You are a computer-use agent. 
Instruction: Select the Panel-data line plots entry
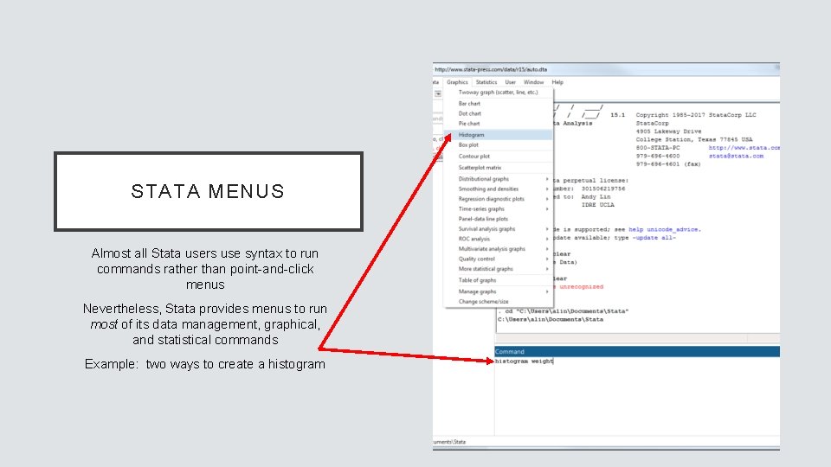click(x=498, y=219)
